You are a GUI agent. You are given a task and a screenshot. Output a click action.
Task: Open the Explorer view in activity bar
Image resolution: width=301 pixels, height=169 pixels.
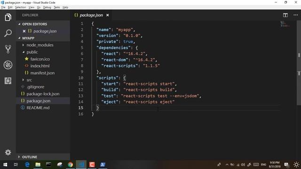point(8,17)
